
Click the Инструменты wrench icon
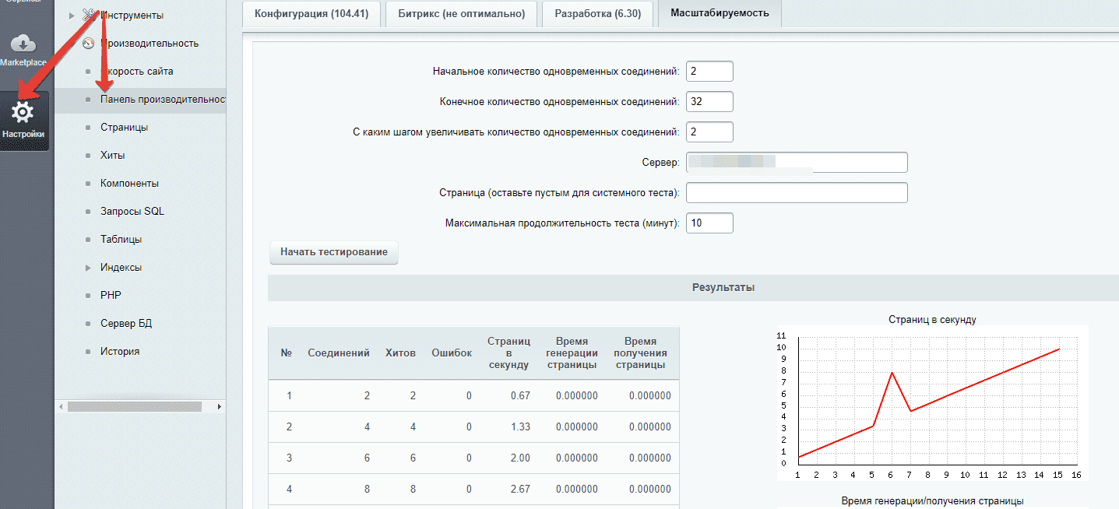pyautogui.click(x=88, y=15)
